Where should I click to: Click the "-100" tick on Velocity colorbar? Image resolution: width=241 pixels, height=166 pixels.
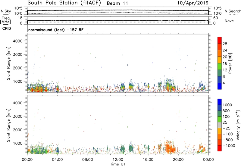pos(228,134)
